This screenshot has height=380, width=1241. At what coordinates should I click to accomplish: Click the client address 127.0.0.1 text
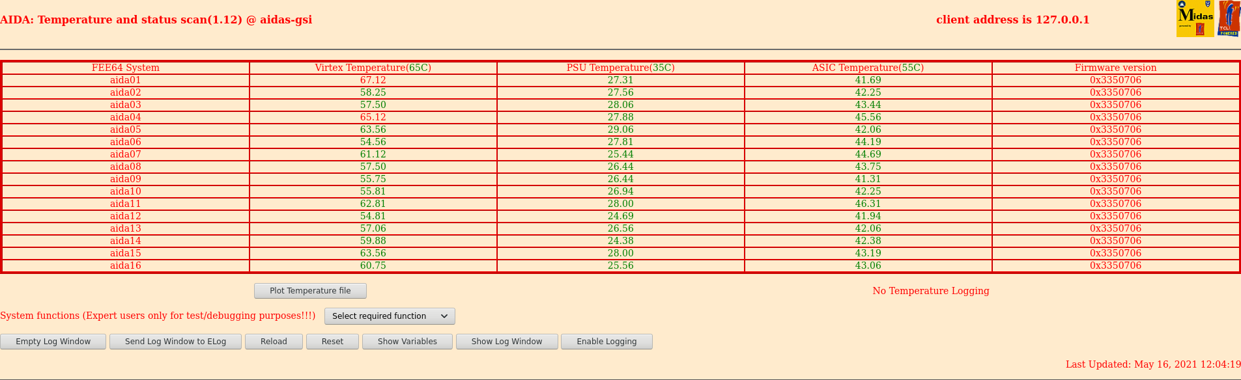pos(1013,20)
